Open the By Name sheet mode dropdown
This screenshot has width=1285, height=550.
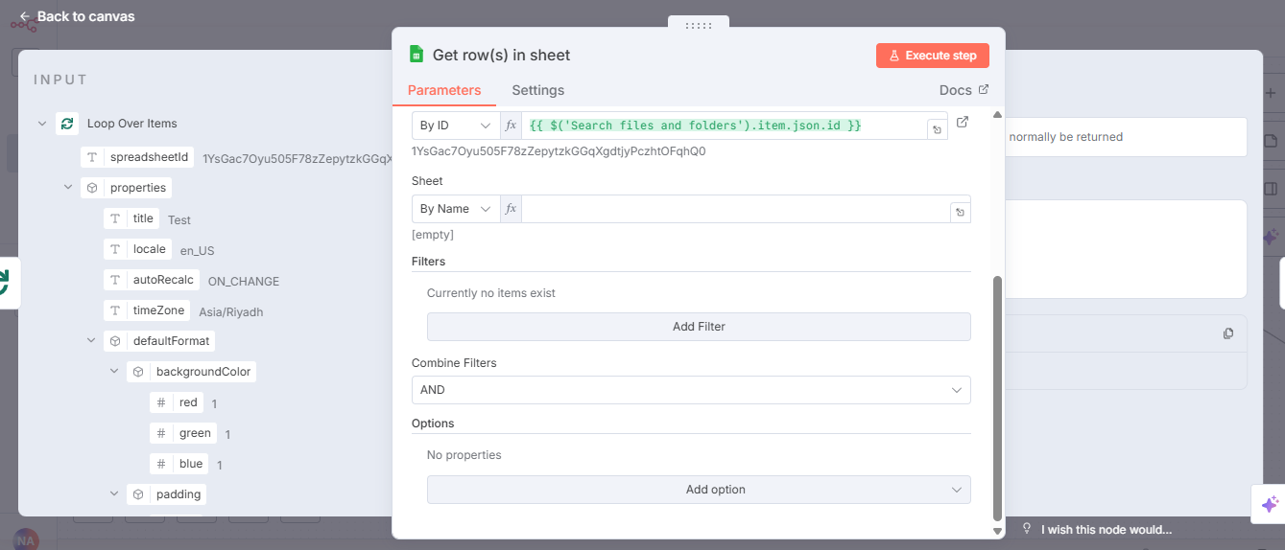pyautogui.click(x=455, y=209)
